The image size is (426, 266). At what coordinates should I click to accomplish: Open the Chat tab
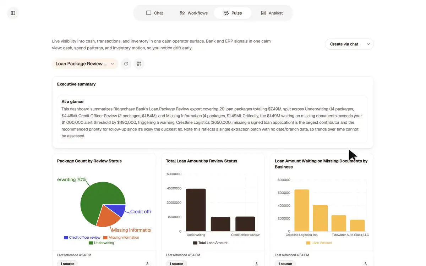pos(154,13)
